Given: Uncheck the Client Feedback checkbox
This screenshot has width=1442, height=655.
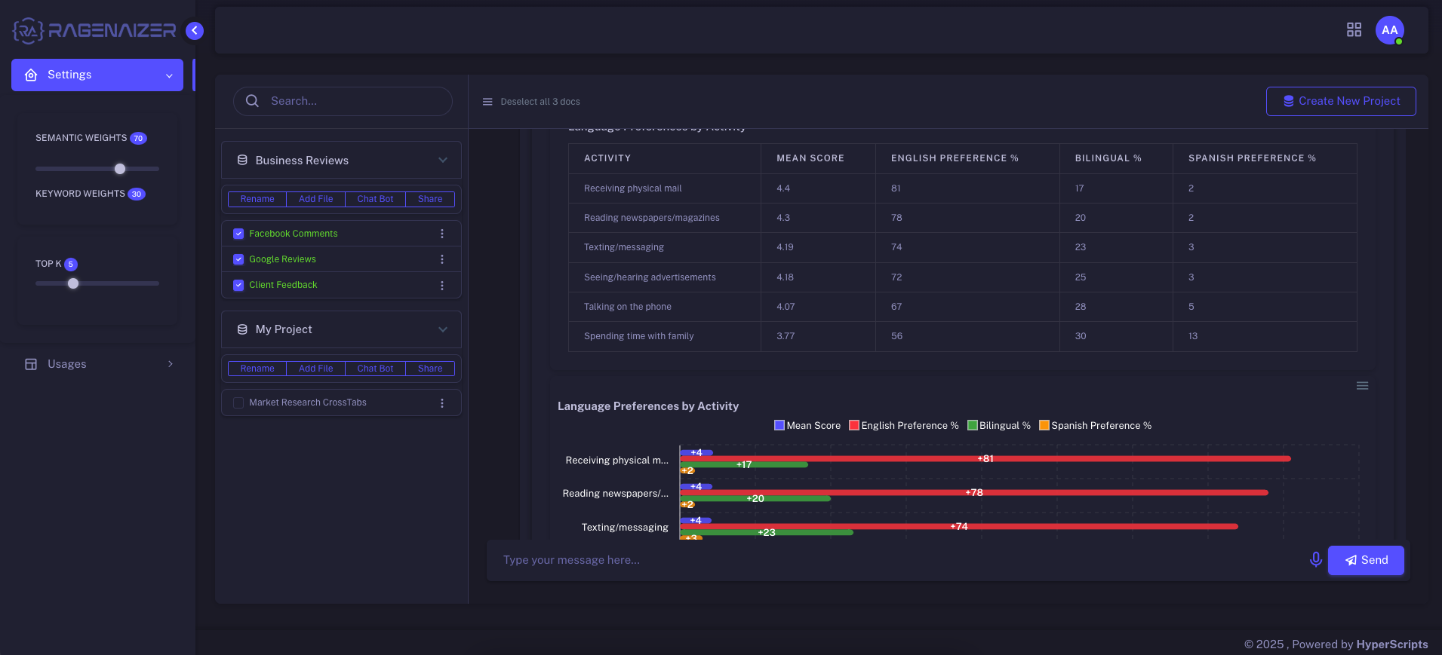Looking at the screenshot, I should tap(238, 285).
